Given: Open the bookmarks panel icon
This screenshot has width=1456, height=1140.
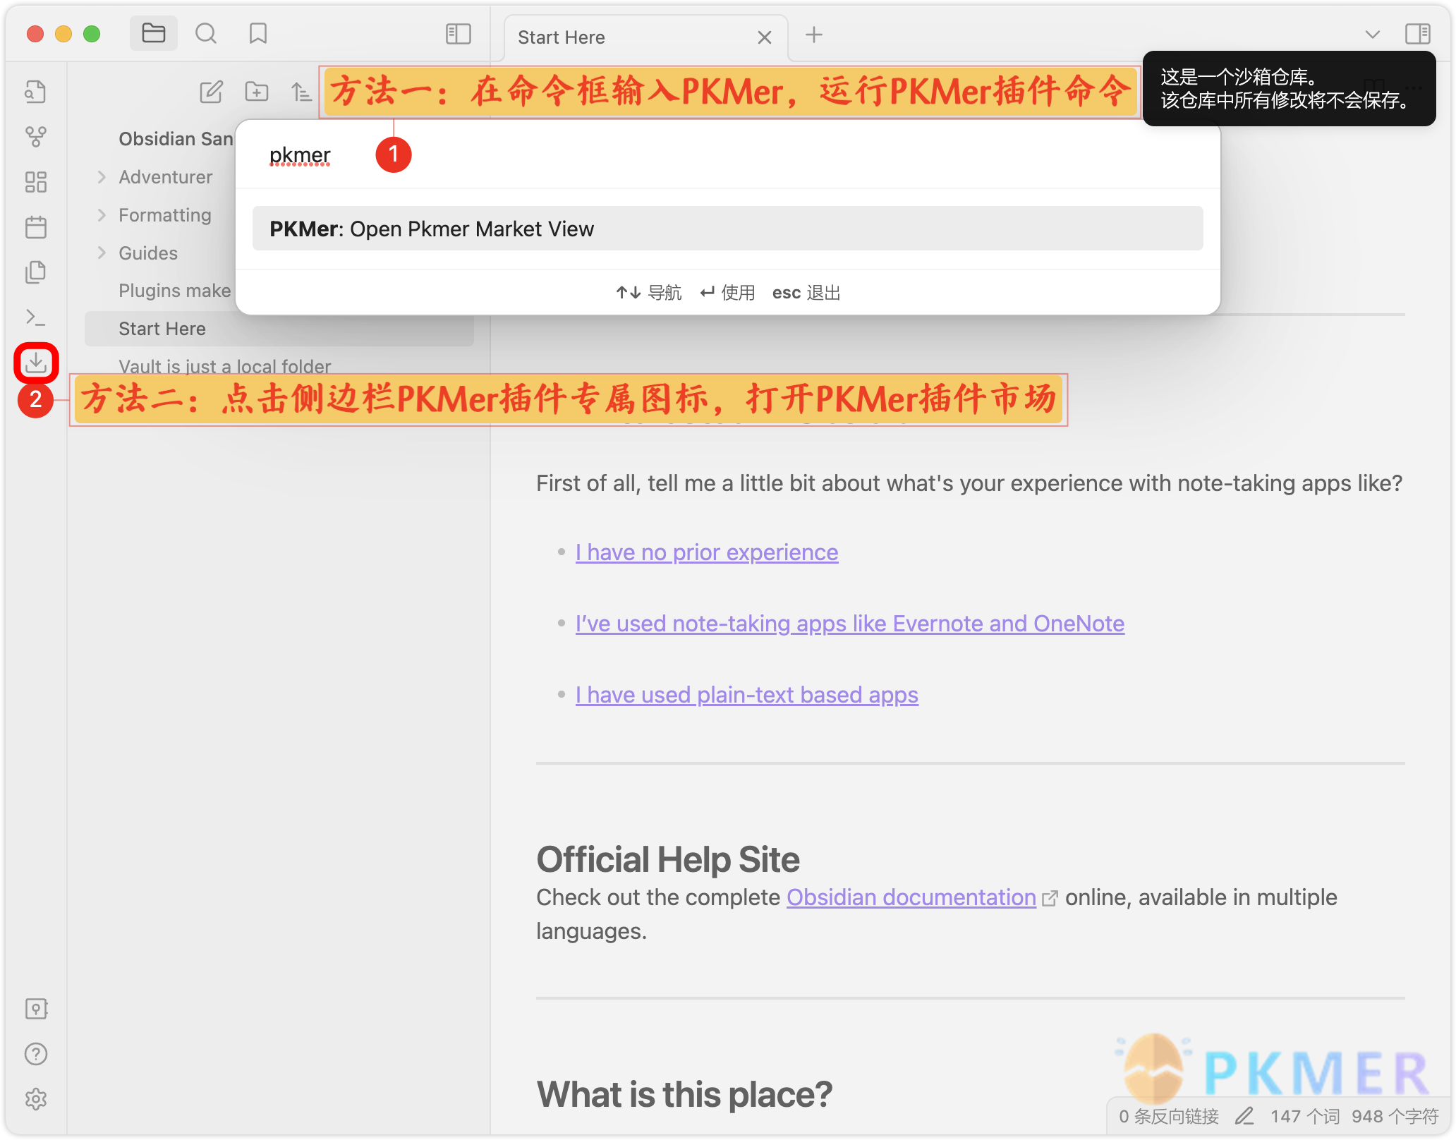Looking at the screenshot, I should point(258,33).
